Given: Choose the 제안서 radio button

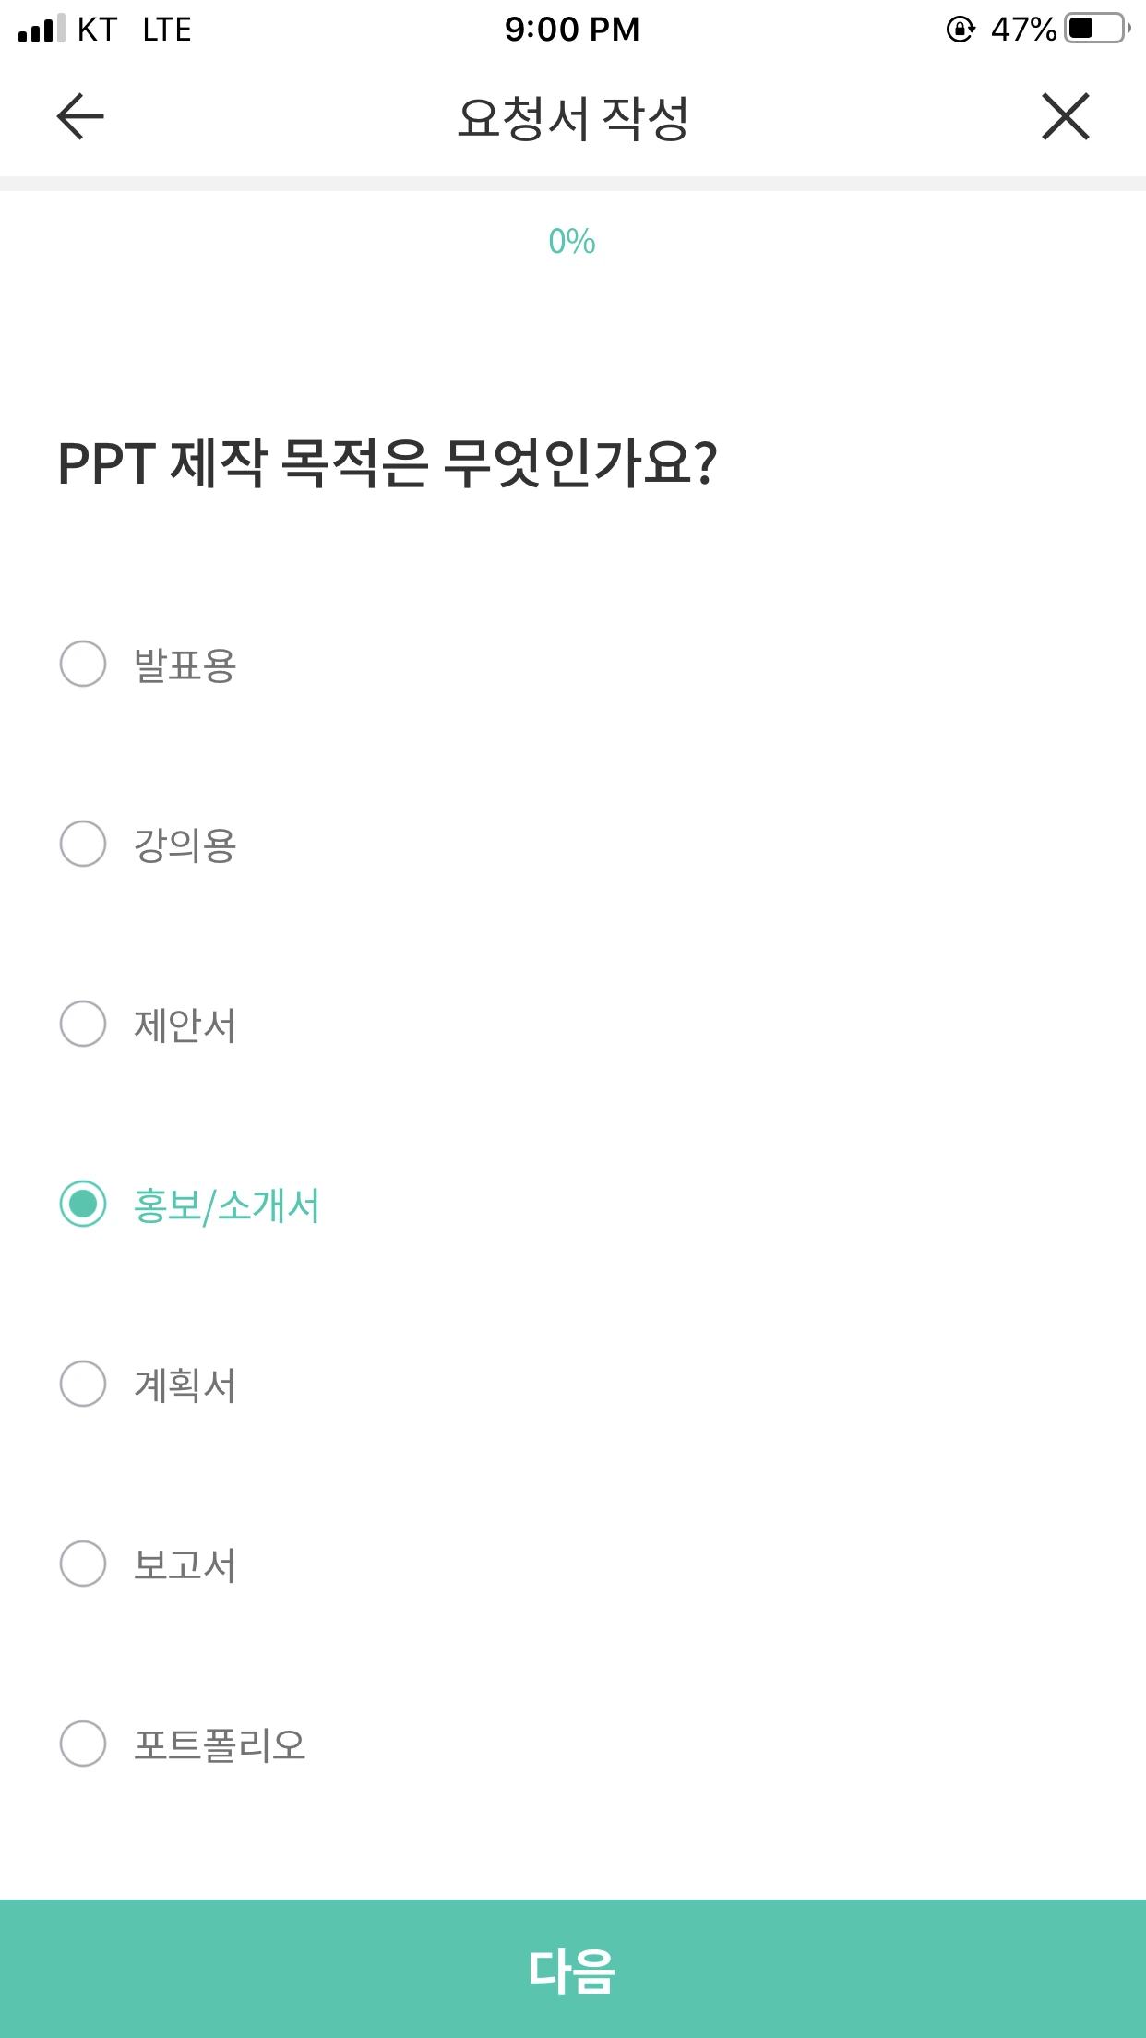Looking at the screenshot, I should tap(83, 1024).
